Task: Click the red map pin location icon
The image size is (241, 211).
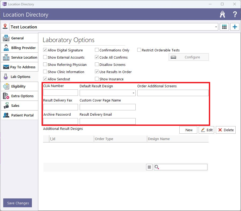Action: [x=5, y=26]
